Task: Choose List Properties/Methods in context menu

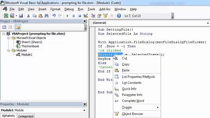Action: tap(137, 77)
